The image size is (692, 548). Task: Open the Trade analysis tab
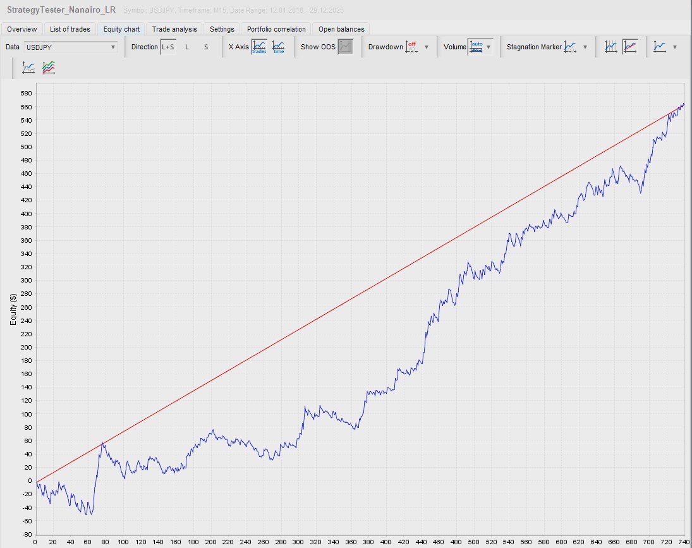[x=174, y=29]
